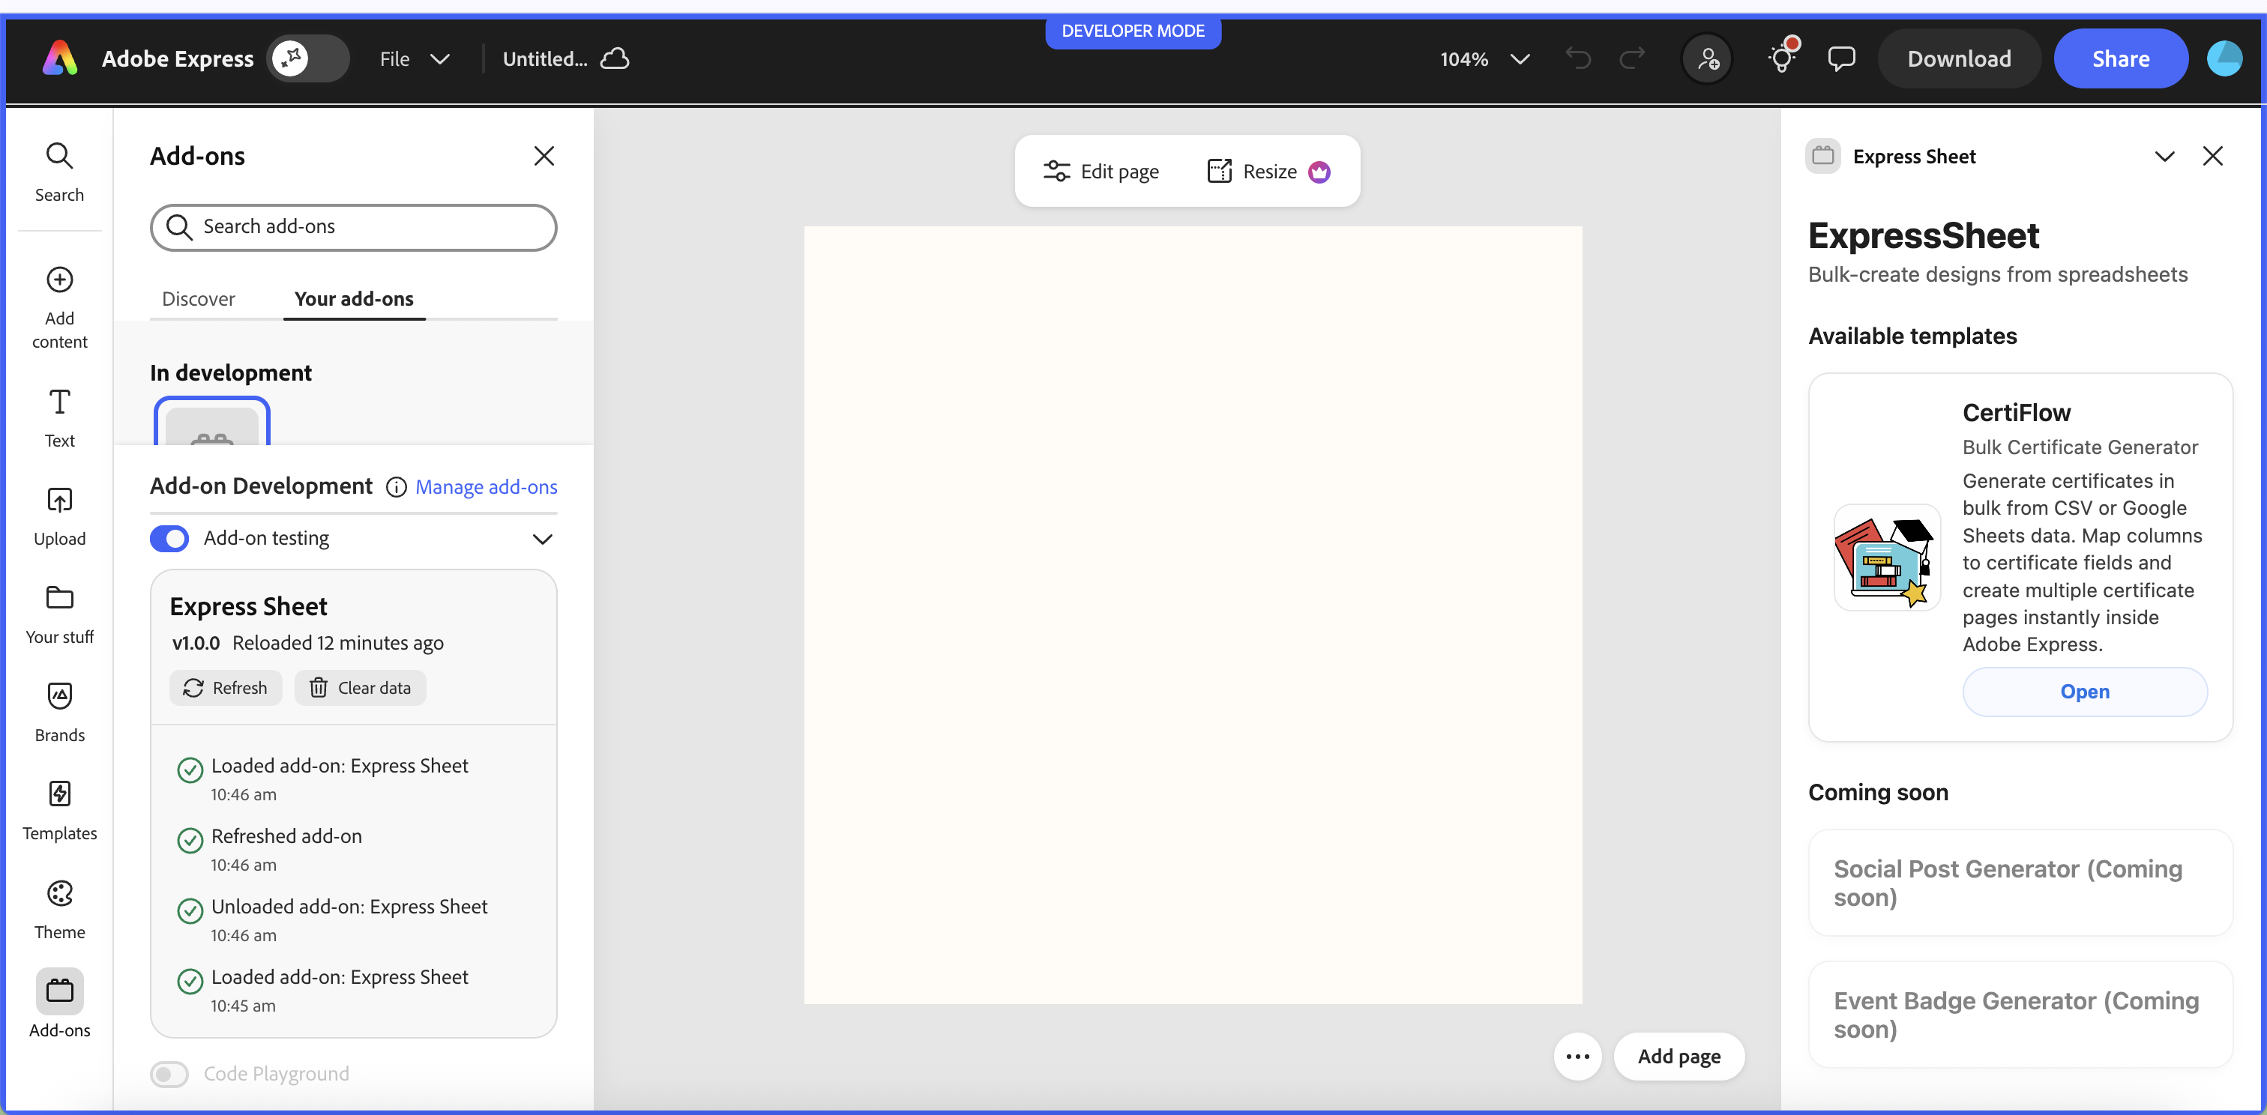
Task: Toggle the switch beside Adobe Express logo
Action: [x=308, y=59]
